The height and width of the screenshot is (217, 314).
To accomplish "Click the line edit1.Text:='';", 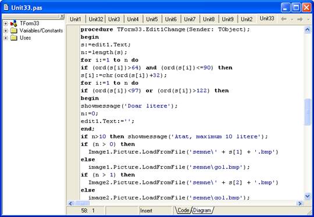I will 108,121.
